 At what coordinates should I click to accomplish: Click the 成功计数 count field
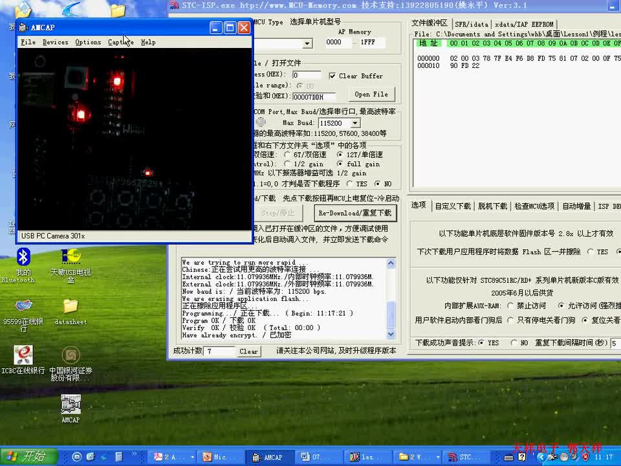(x=219, y=351)
